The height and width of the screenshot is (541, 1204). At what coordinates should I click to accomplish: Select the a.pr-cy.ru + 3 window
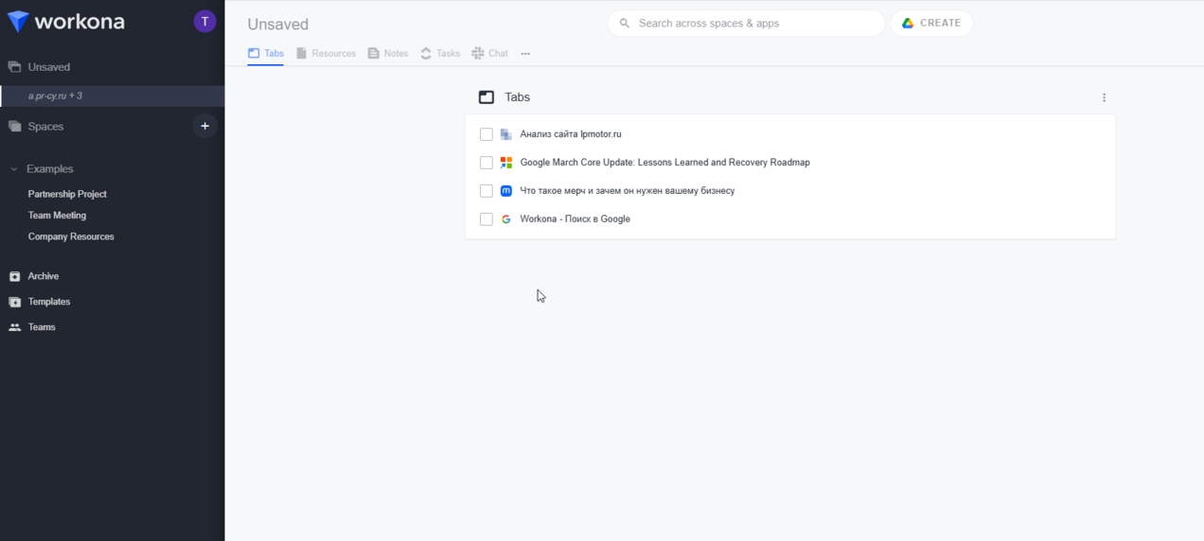tap(113, 96)
